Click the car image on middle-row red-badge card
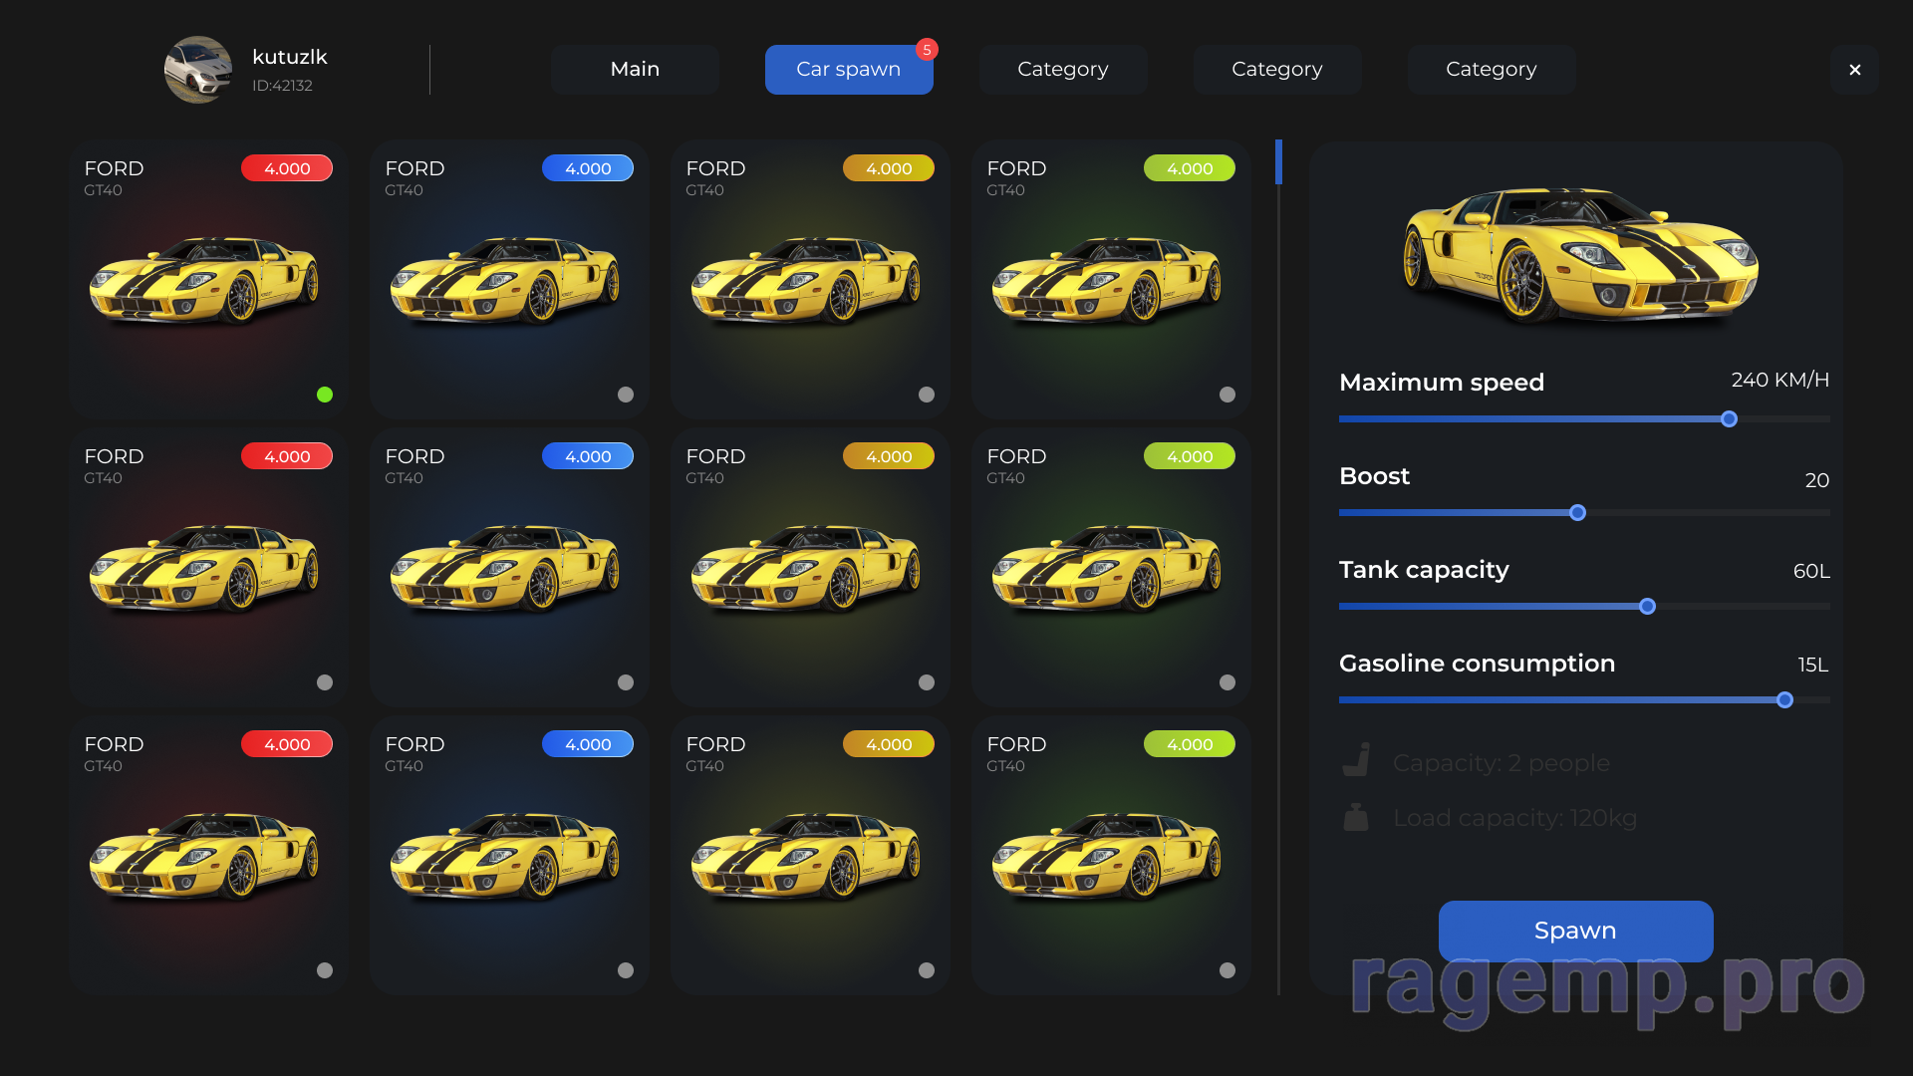 coord(205,568)
